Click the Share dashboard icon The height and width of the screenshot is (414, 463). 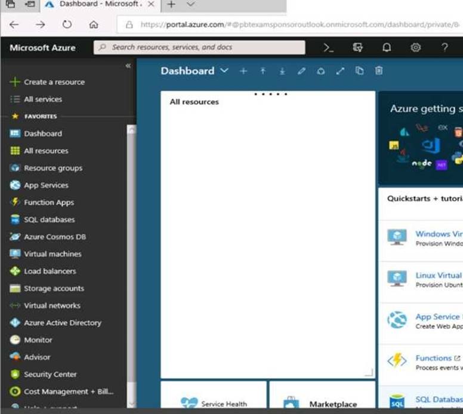321,71
